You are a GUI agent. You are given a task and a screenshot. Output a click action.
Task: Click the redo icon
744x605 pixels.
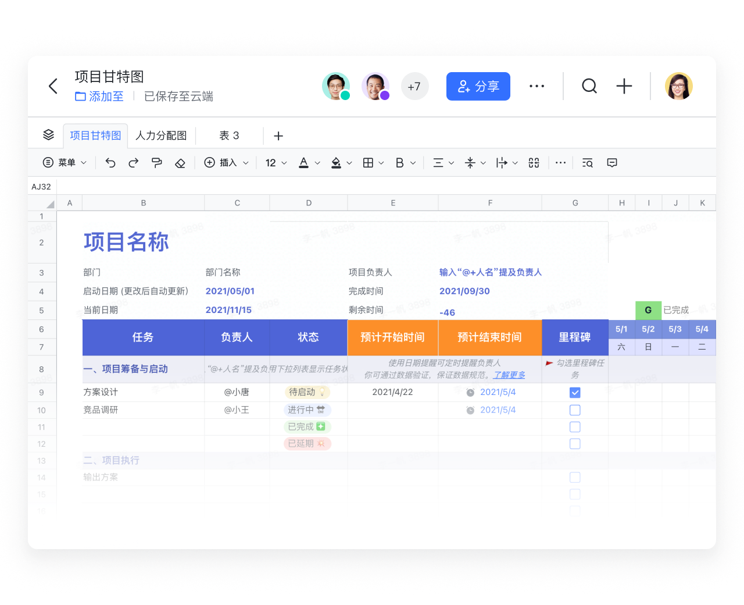click(x=133, y=163)
